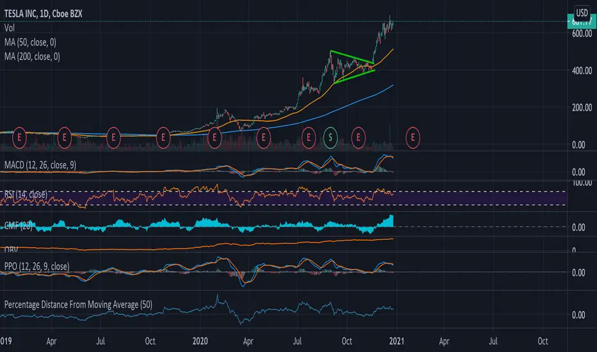
Task: Select the upper green triangle trendline
Action: (352, 57)
